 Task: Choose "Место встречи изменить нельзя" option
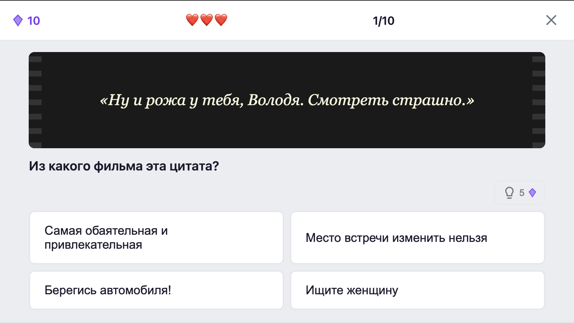click(x=417, y=237)
